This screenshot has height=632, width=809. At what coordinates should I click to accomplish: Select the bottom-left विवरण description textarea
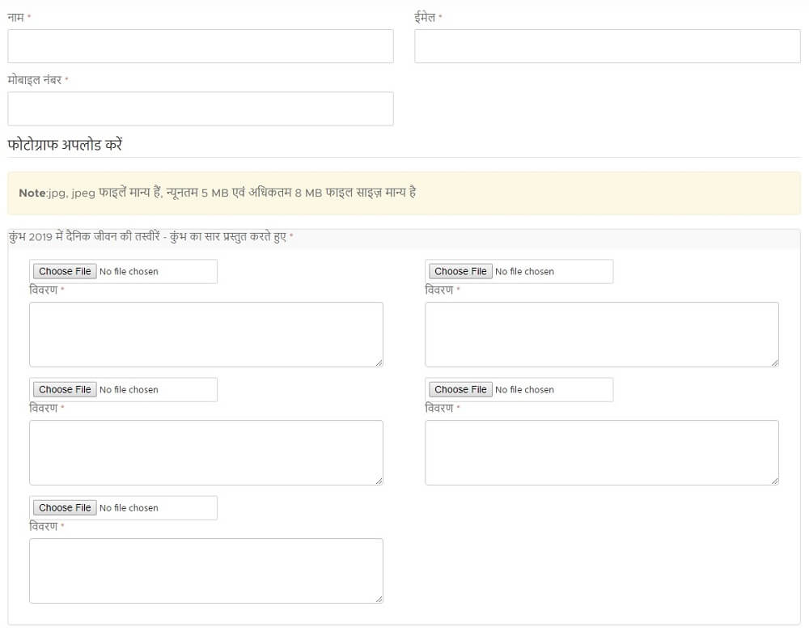pos(205,570)
